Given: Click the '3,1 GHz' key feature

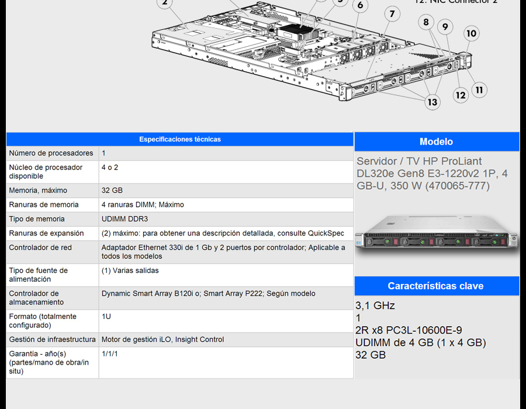Looking at the screenshot, I should click(375, 306).
